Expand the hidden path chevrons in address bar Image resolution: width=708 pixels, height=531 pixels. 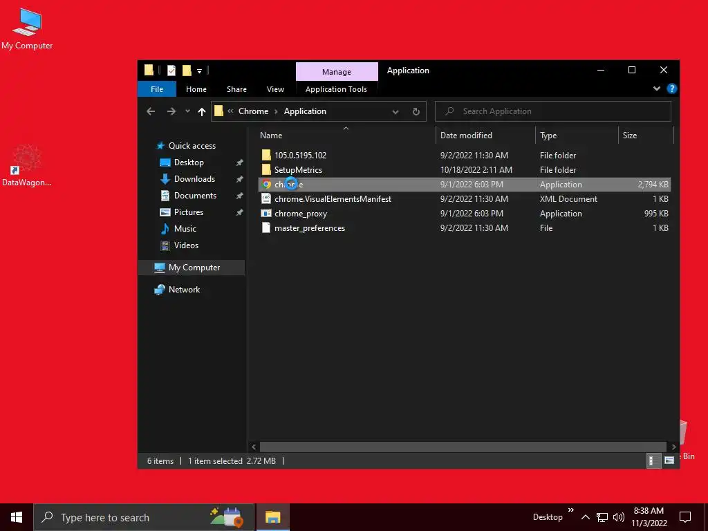click(230, 111)
